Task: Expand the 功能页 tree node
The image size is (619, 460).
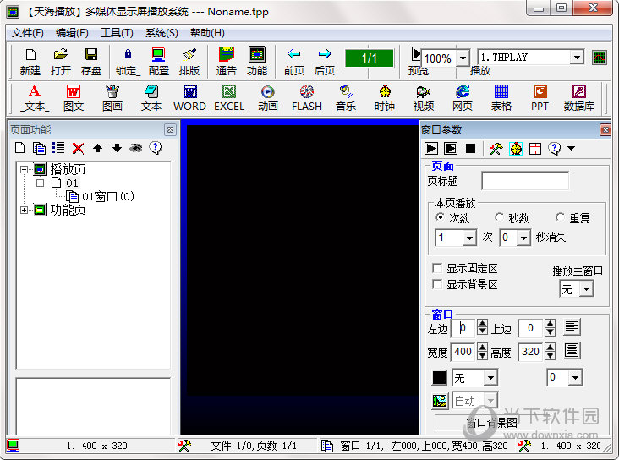Action: click(x=25, y=211)
